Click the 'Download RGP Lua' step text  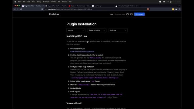(x=78, y=49)
